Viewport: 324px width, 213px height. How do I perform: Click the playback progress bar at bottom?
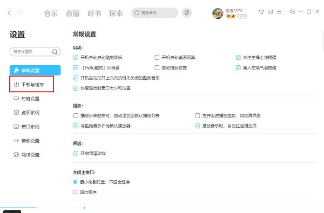[x=162, y=208]
